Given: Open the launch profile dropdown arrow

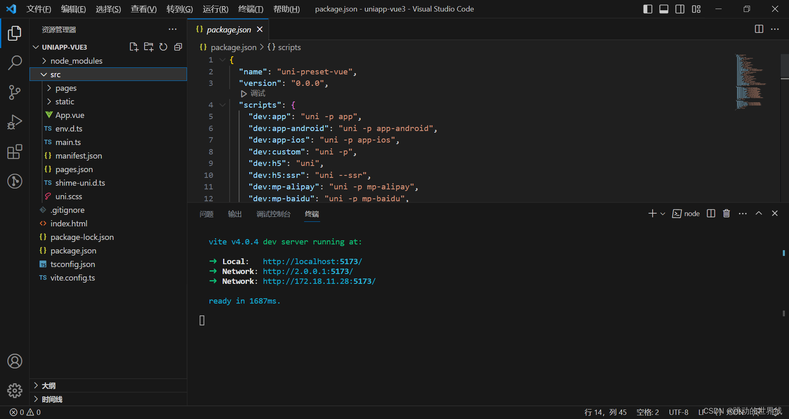Looking at the screenshot, I should tap(662, 214).
